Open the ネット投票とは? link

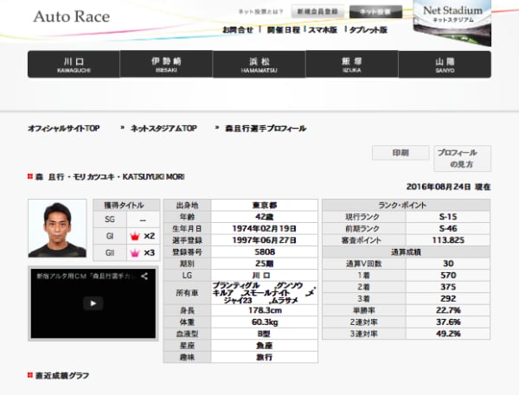tap(260, 12)
